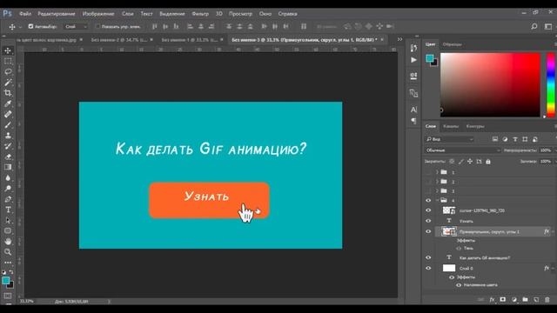
Task: Select the Move tool in the toolbox
Action: point(8,50)
